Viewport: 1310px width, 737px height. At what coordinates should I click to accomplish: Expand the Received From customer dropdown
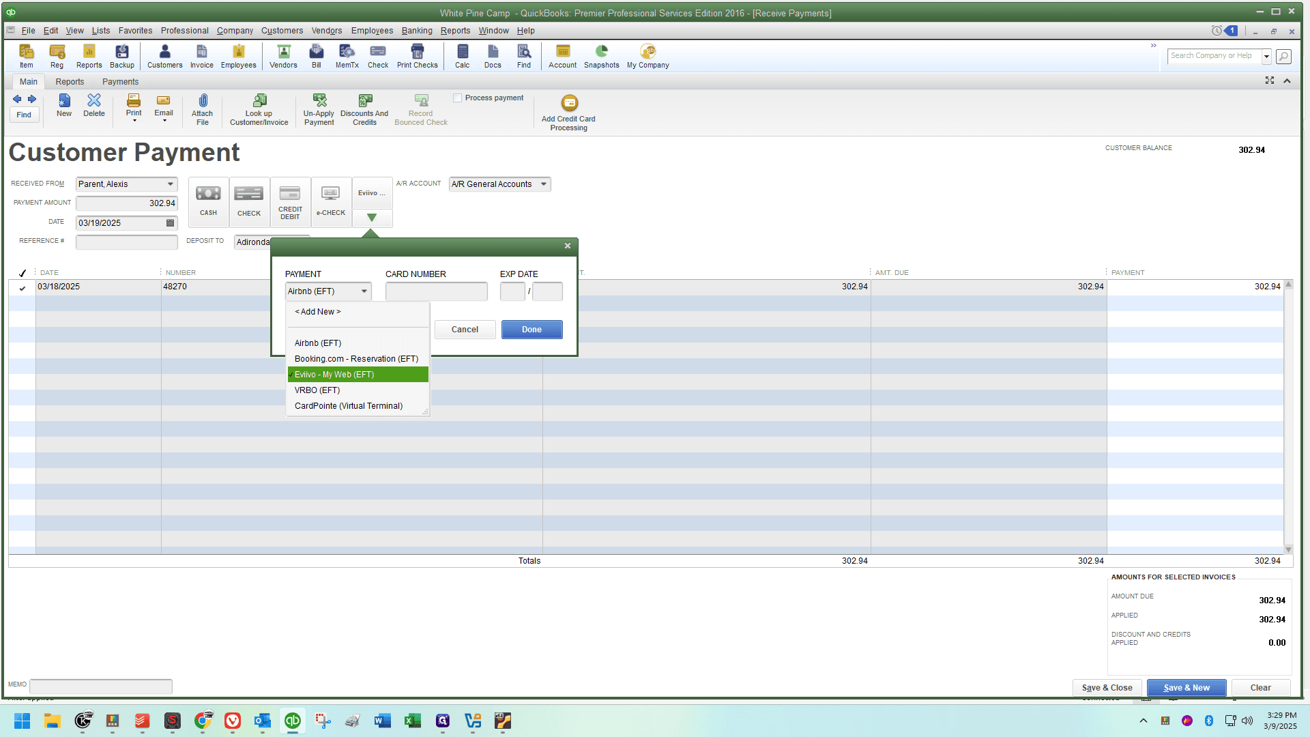171,184
